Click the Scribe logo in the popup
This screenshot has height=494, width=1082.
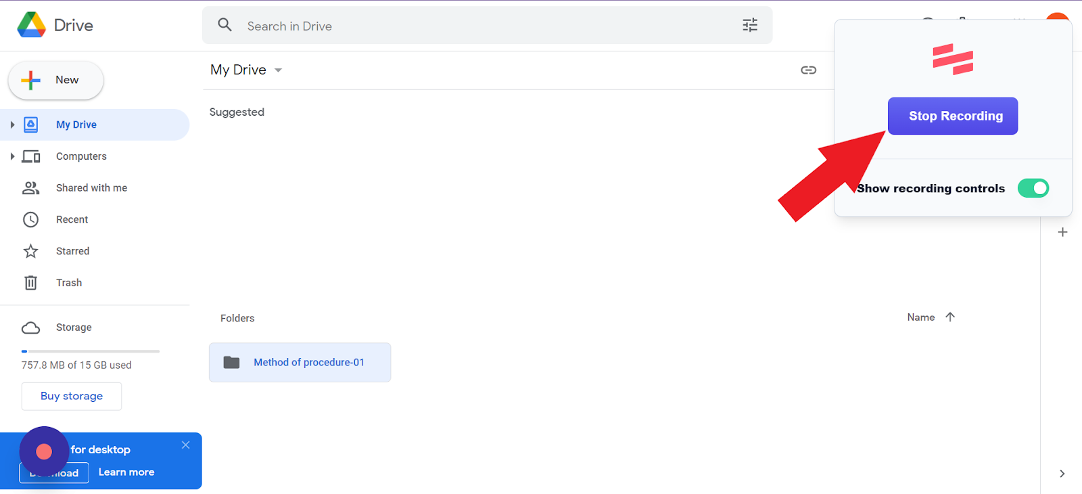pyautogui.click(x=953, y=59)
